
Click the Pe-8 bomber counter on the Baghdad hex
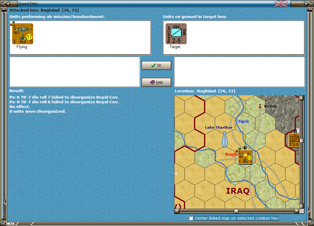pyautogui.click(x=245, y=157)
